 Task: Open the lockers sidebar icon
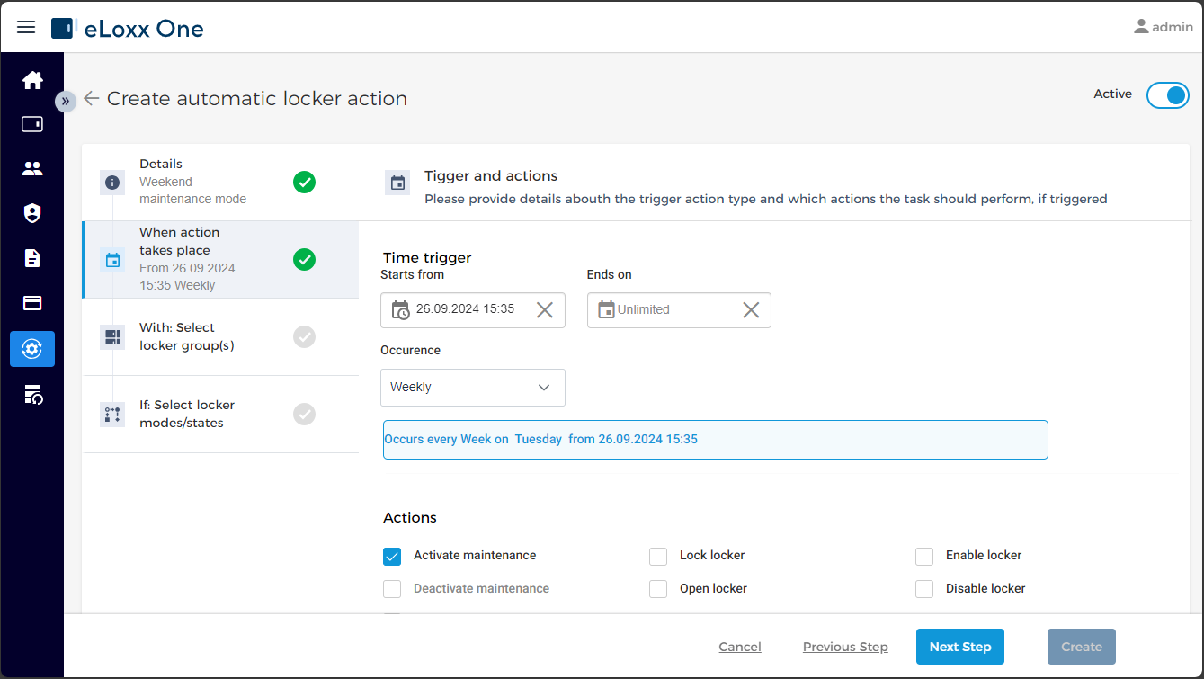point(32,124)
